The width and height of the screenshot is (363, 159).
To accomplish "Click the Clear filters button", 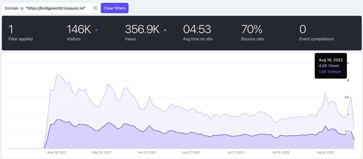I will point(115,8).
